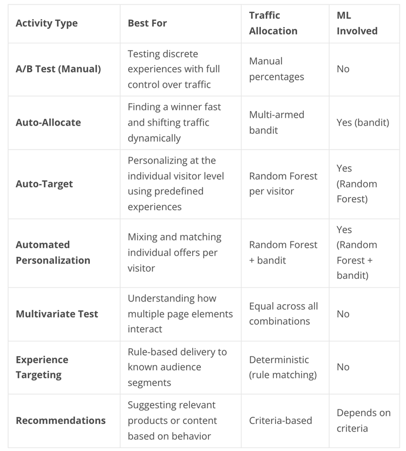406x451 pixels.
Task: Select the Equal across all combinations cell
Action: tap(283, 314)
